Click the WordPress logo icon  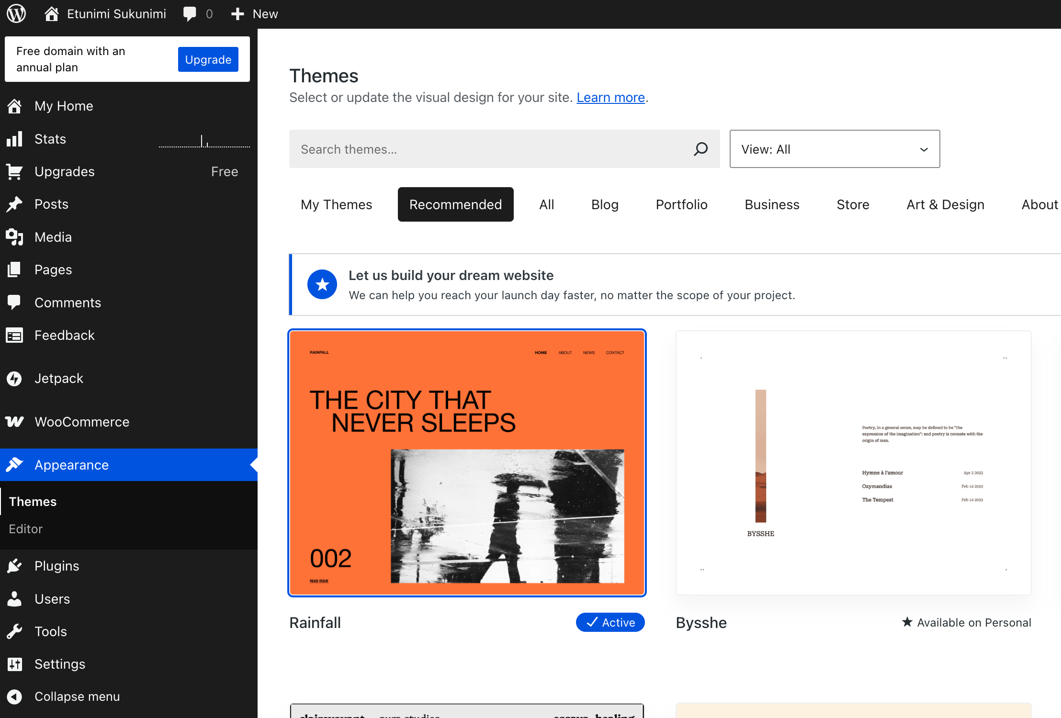(16, 13)
